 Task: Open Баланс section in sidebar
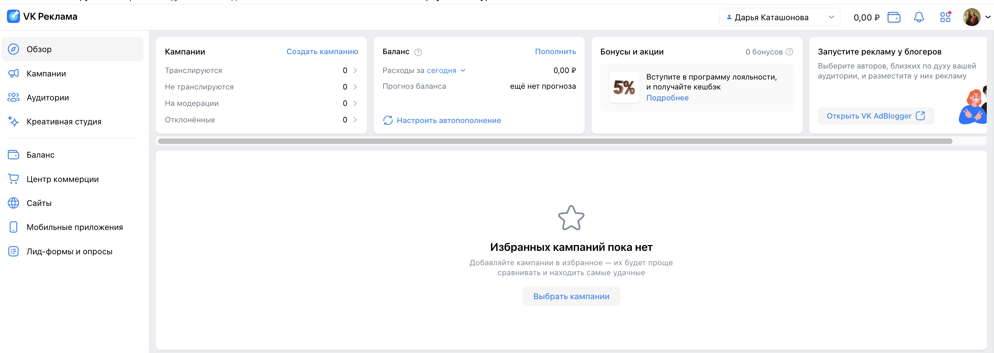(73, 155)
